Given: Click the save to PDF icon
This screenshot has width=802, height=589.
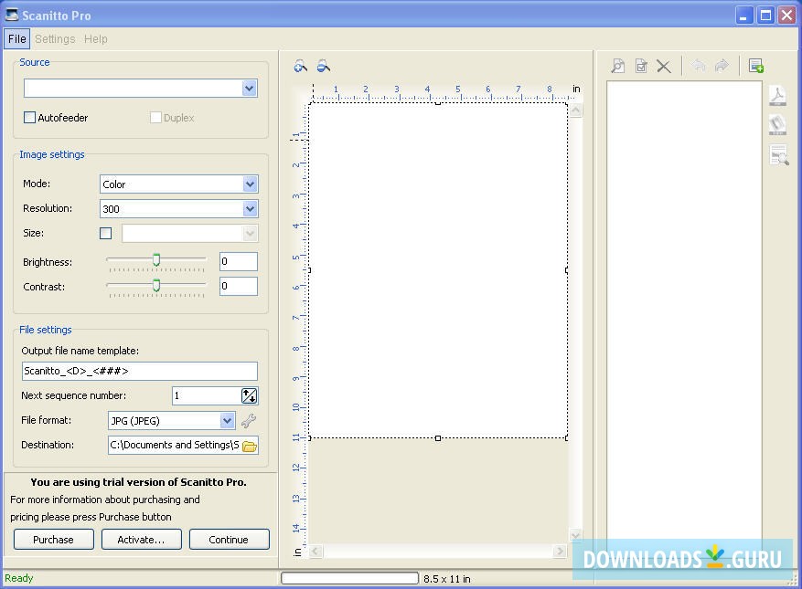Looking at the screenshot, I should point(778,96).
